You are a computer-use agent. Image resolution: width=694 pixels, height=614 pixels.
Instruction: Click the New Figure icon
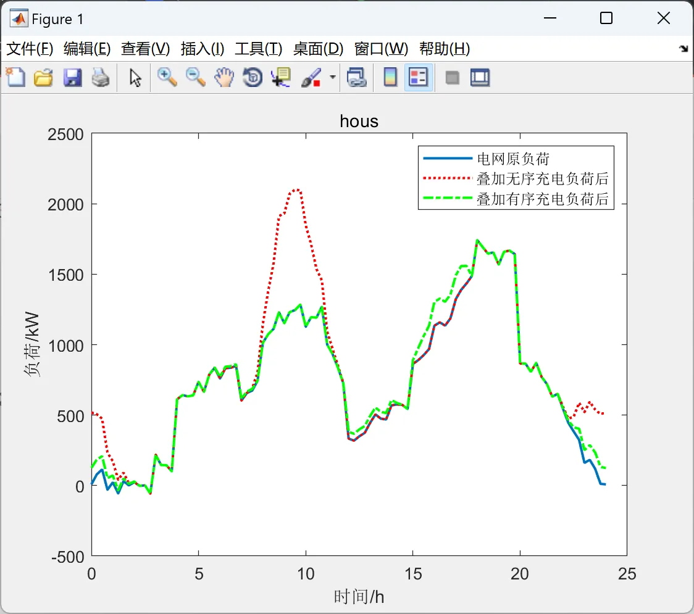pyautogui.click(x=15, y=77)
